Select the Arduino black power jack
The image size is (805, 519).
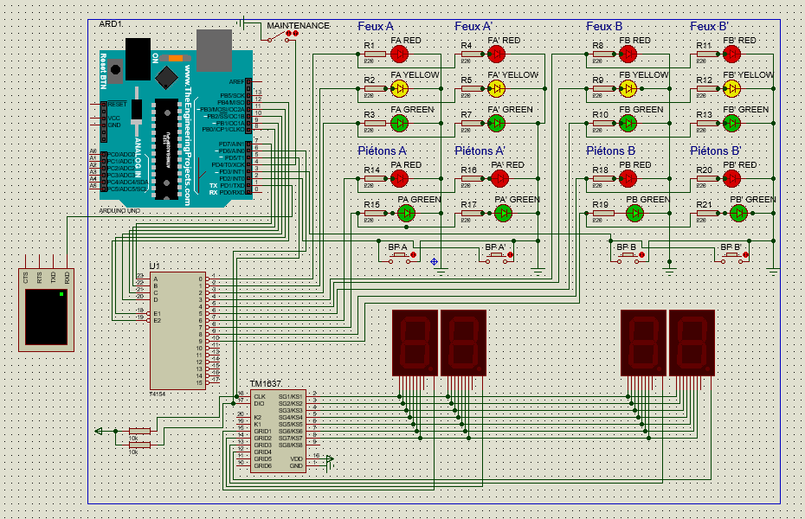coord(138,59)
